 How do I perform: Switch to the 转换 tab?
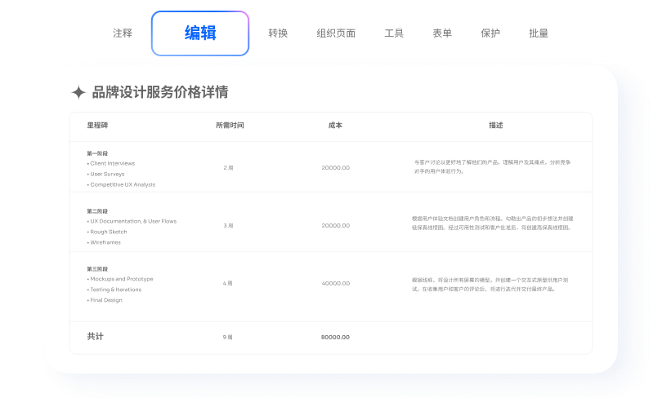278,33
